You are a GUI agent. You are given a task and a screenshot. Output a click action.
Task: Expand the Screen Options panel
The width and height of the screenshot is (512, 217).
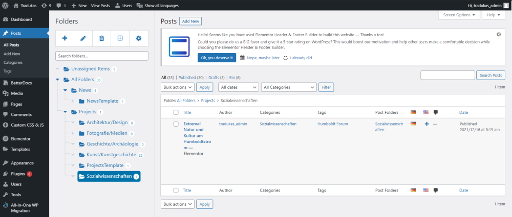[459, 15]
